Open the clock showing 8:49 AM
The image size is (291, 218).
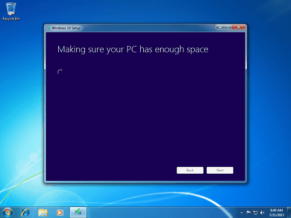[276, 213]
